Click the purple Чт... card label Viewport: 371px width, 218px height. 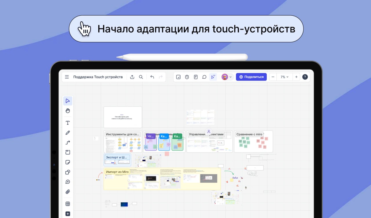tap(151, 136)
